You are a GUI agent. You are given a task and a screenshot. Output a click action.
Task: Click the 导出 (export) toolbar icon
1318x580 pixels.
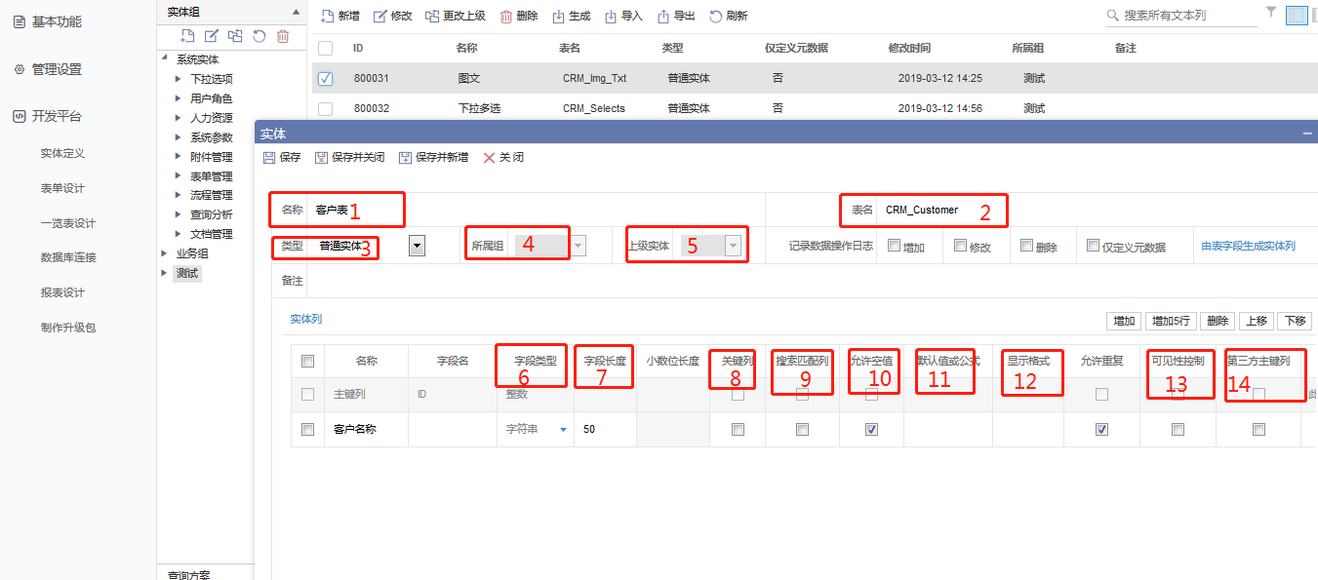pos(663,16)
